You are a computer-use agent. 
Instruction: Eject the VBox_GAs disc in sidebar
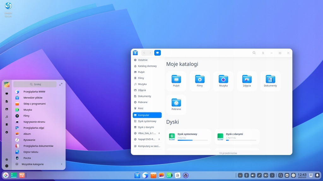(159, 133)
